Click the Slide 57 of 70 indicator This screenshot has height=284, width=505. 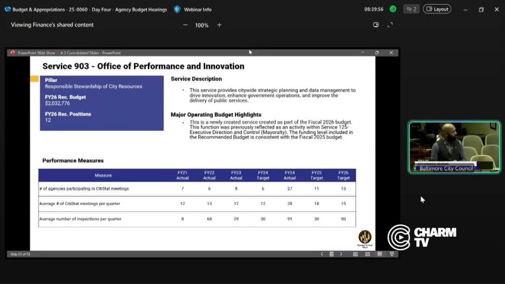pos(20,254)
